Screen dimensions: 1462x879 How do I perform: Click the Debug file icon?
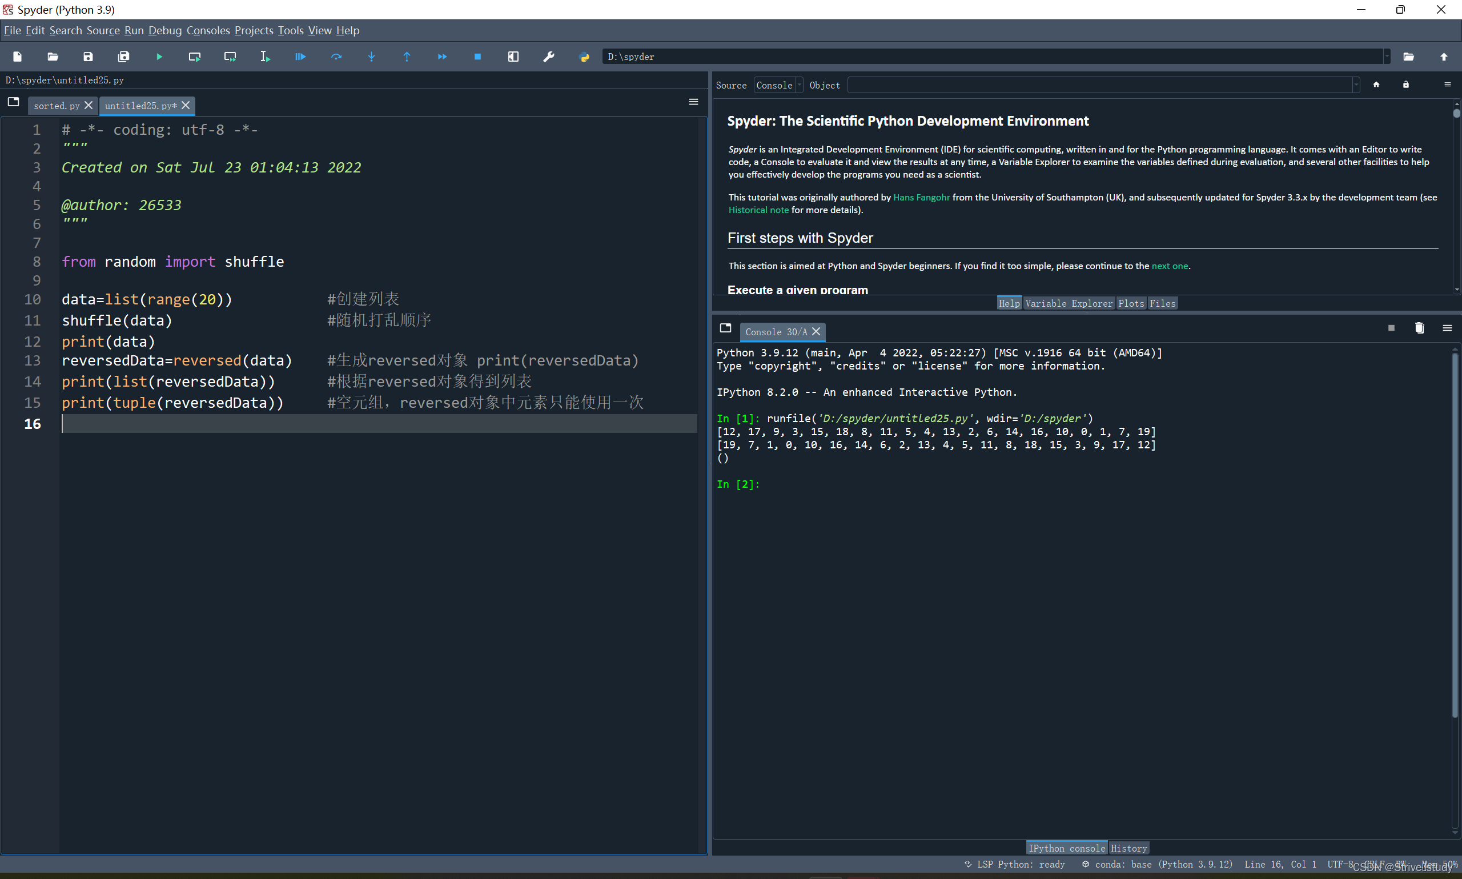coord(300,57)
